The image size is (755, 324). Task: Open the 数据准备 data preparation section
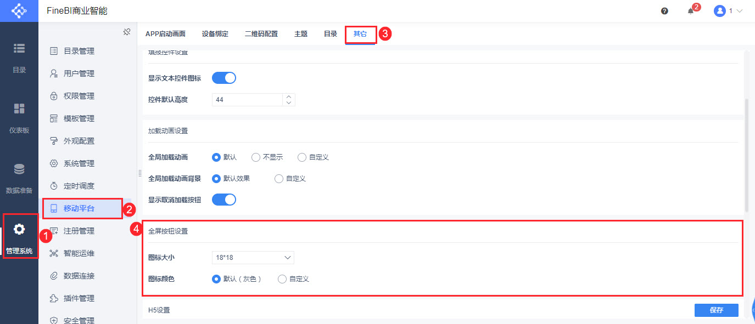(19, 178)
